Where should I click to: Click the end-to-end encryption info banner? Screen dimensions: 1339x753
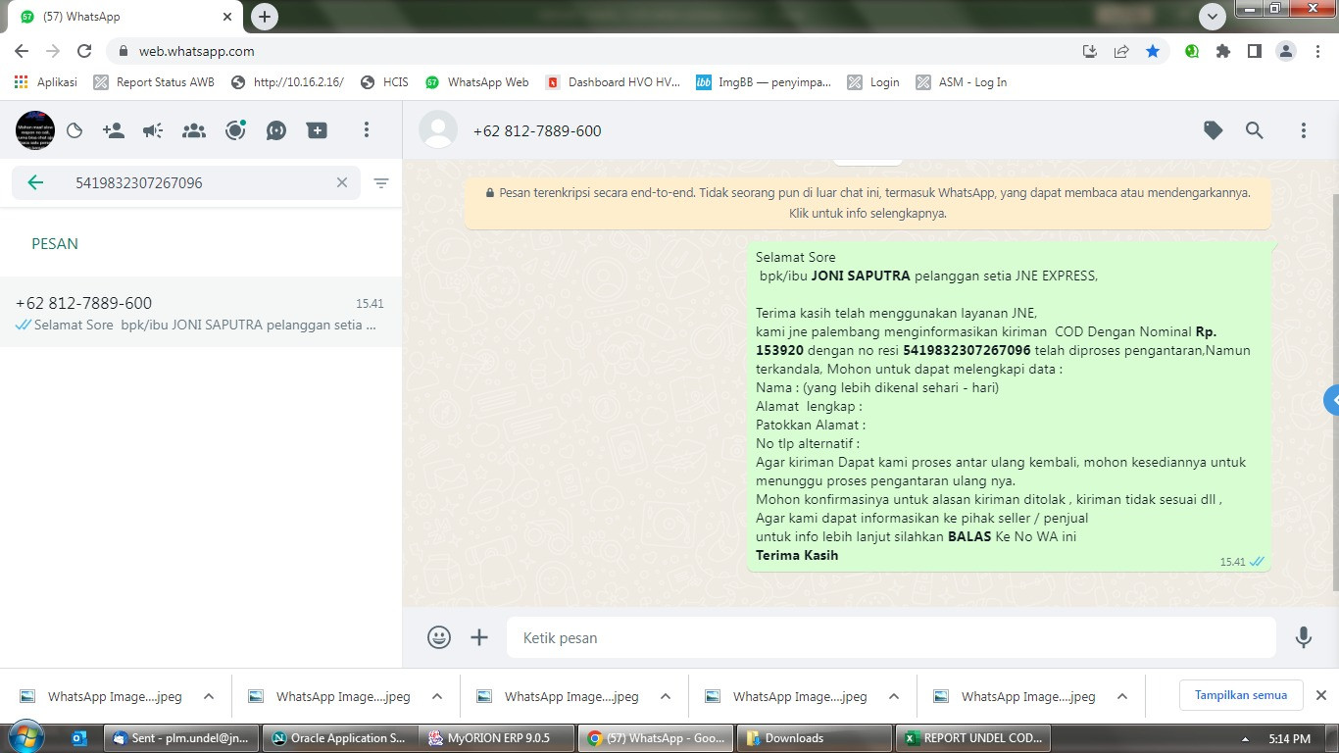pos(868,203)
